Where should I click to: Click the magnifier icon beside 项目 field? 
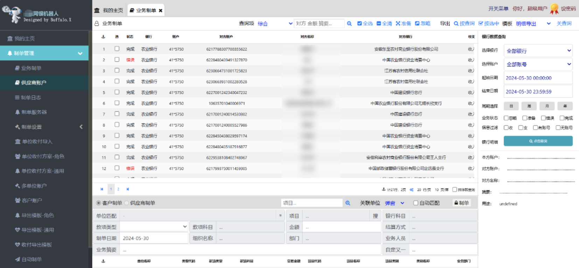(x=348, y=203)
